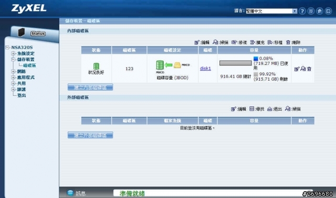The image size is (336, 198).
Task: Click the edit icon in disk1 row
Action: 297,69
